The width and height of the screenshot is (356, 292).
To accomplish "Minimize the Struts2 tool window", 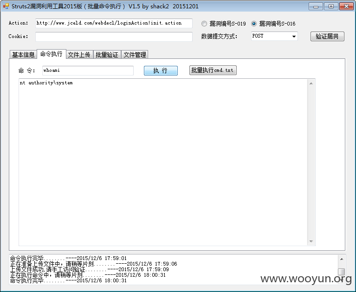I will click(316, 6).
